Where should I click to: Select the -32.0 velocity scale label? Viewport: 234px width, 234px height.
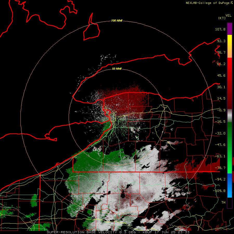click(x=220, y=133)
